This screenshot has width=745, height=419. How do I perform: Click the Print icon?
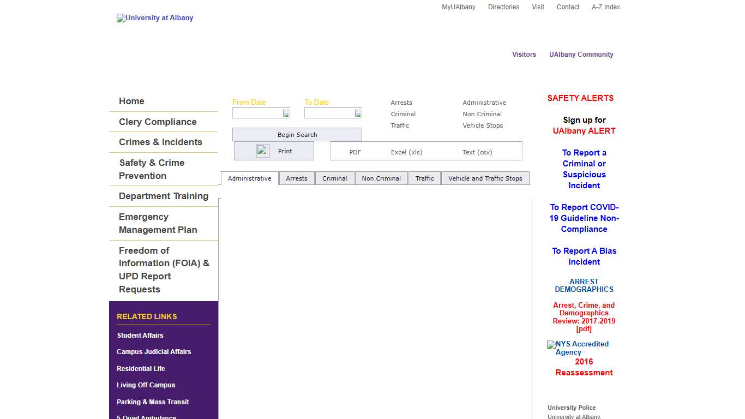[262, 150]
